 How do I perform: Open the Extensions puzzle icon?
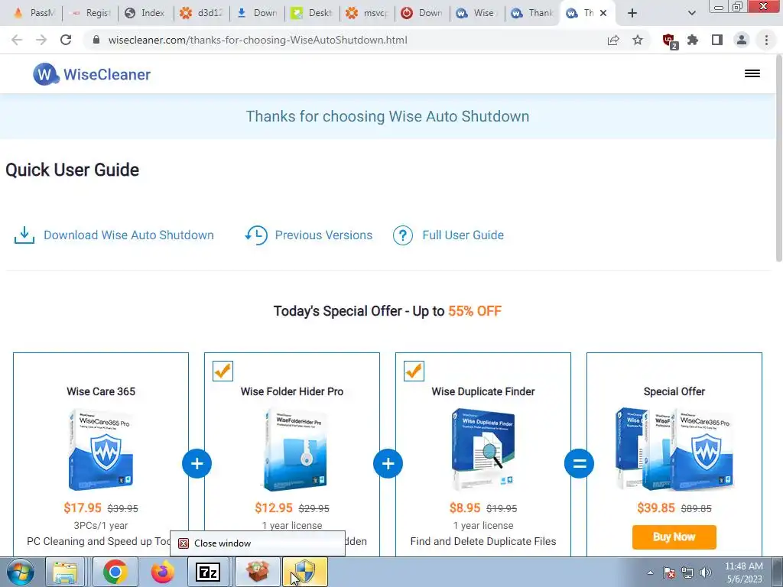pos(693,40)
